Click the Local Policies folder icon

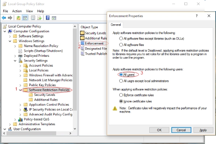(25, 71)
